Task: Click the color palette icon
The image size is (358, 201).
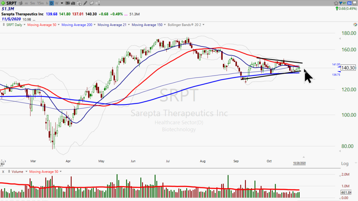Action: pos(355,25)
